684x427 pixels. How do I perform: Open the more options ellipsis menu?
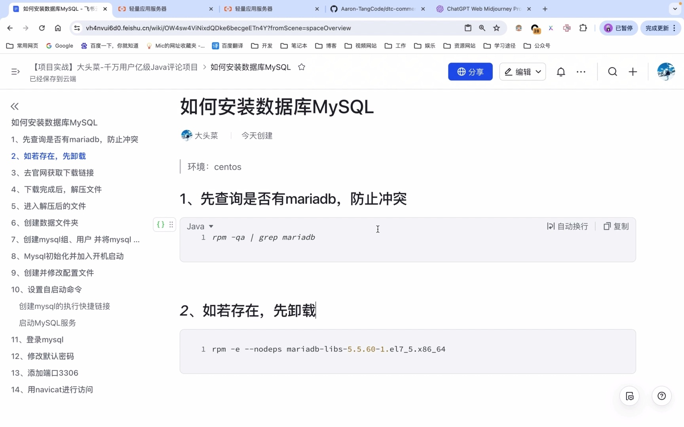click(580, 72)
